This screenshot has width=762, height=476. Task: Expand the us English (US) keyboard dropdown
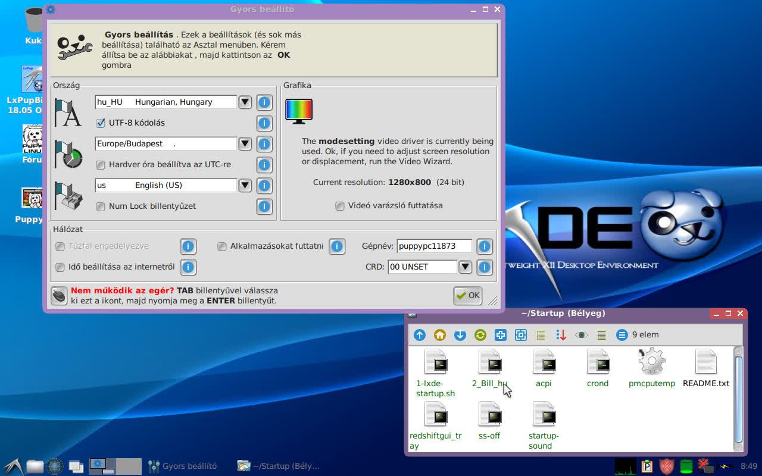(245, 186)
